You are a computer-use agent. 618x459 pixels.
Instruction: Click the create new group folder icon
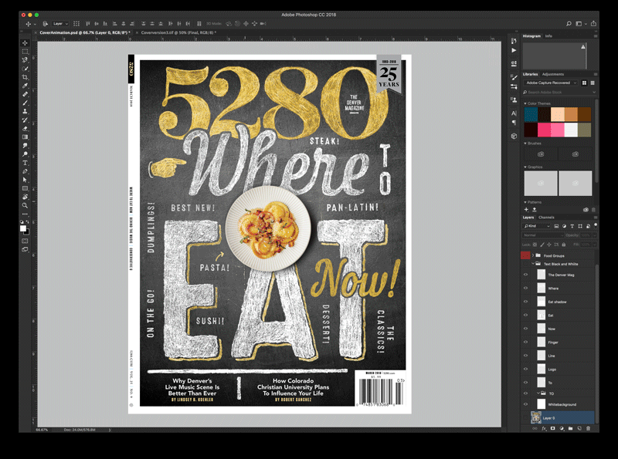[570, 429]
